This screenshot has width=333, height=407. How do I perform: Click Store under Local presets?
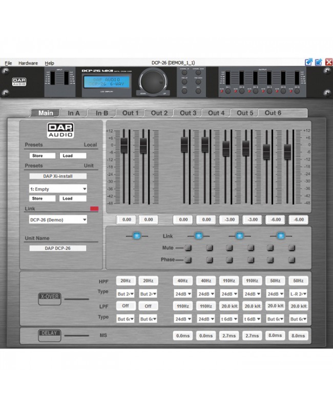click(43, 156)
